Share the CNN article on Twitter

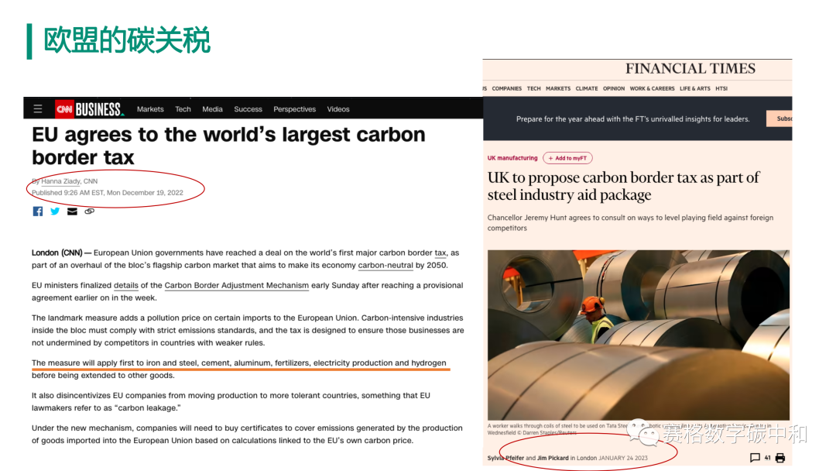pyautogui.click(x=55, y=211)
